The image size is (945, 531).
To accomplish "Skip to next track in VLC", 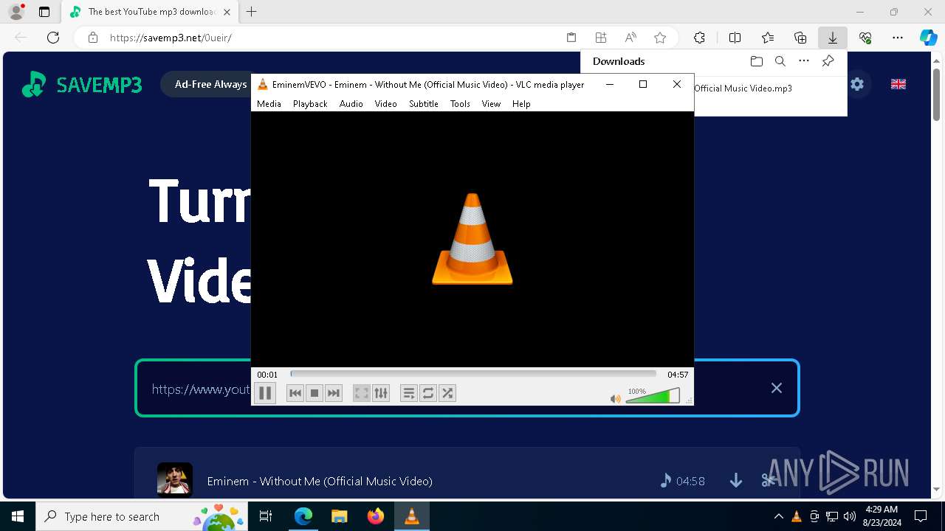I will (x=334, y=393).
